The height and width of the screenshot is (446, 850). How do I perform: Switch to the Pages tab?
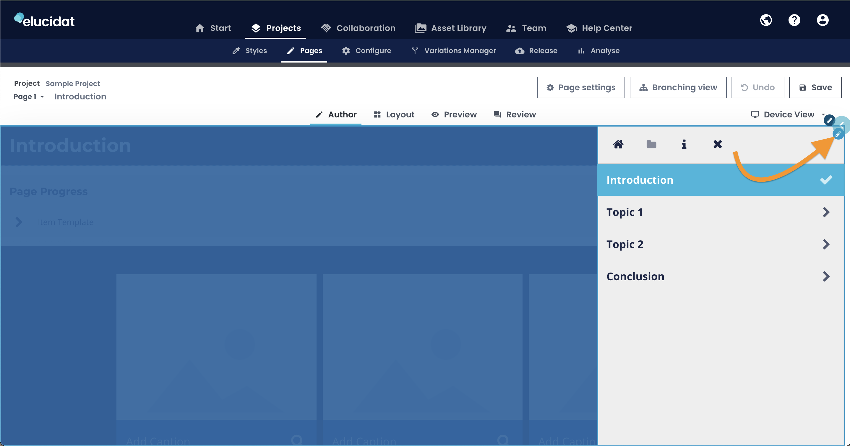coord(304,50)
